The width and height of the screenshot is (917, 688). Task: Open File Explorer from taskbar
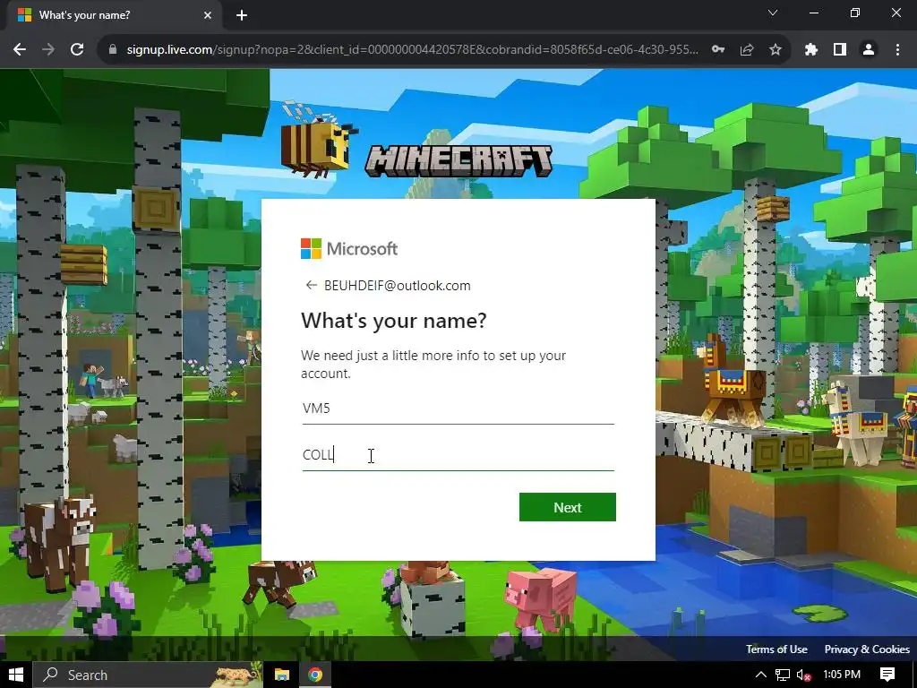click(x=282, y=675)
